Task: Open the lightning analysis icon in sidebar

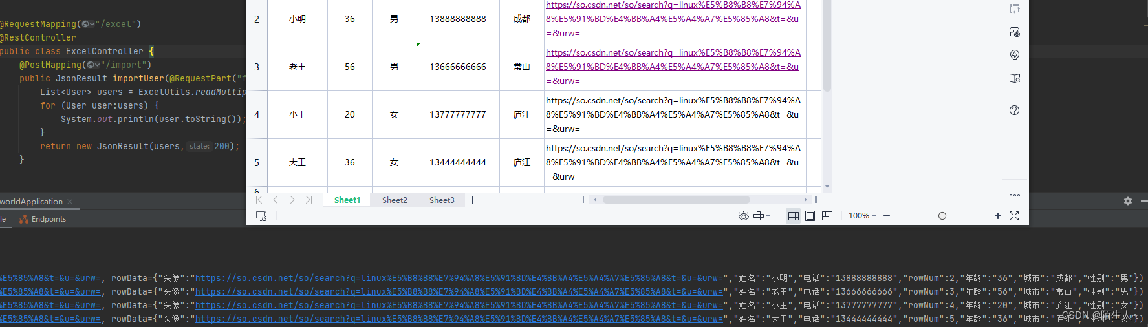Action: pyautogui.click(x=1015, y=55)
